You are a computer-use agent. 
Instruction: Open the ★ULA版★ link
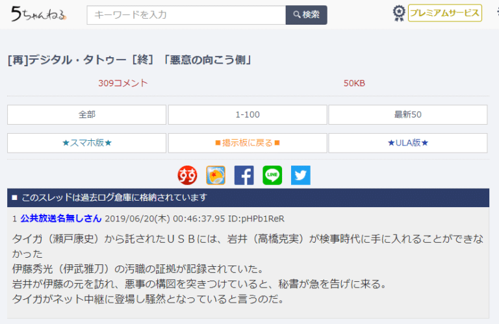click(x=407, y=143)
